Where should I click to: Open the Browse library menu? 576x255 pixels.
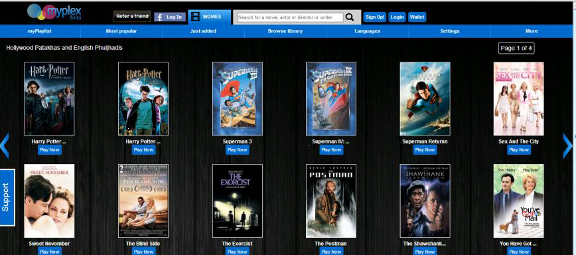285,31
